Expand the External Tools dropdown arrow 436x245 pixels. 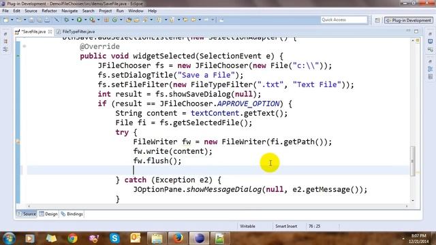point(98,20)
